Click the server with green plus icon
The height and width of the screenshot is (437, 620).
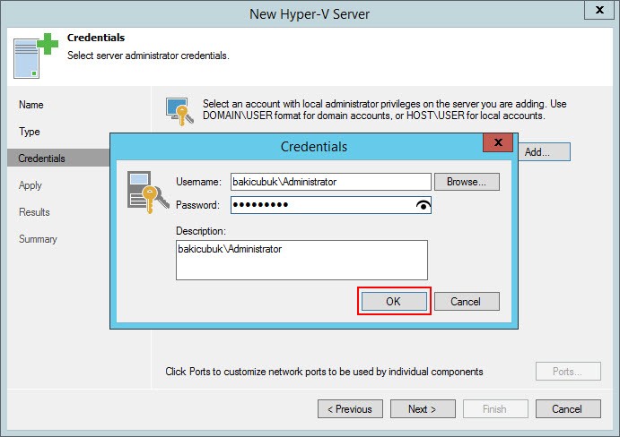coord(36,56)
